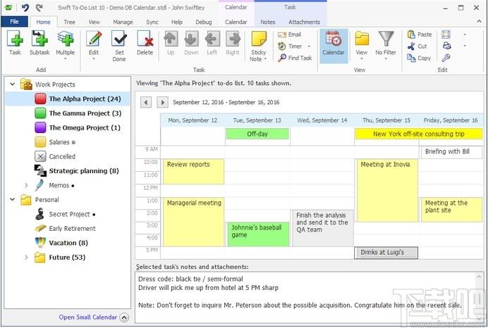Click the print icon in Edit group
Screen dimensions: 488x328
[446, 46]
